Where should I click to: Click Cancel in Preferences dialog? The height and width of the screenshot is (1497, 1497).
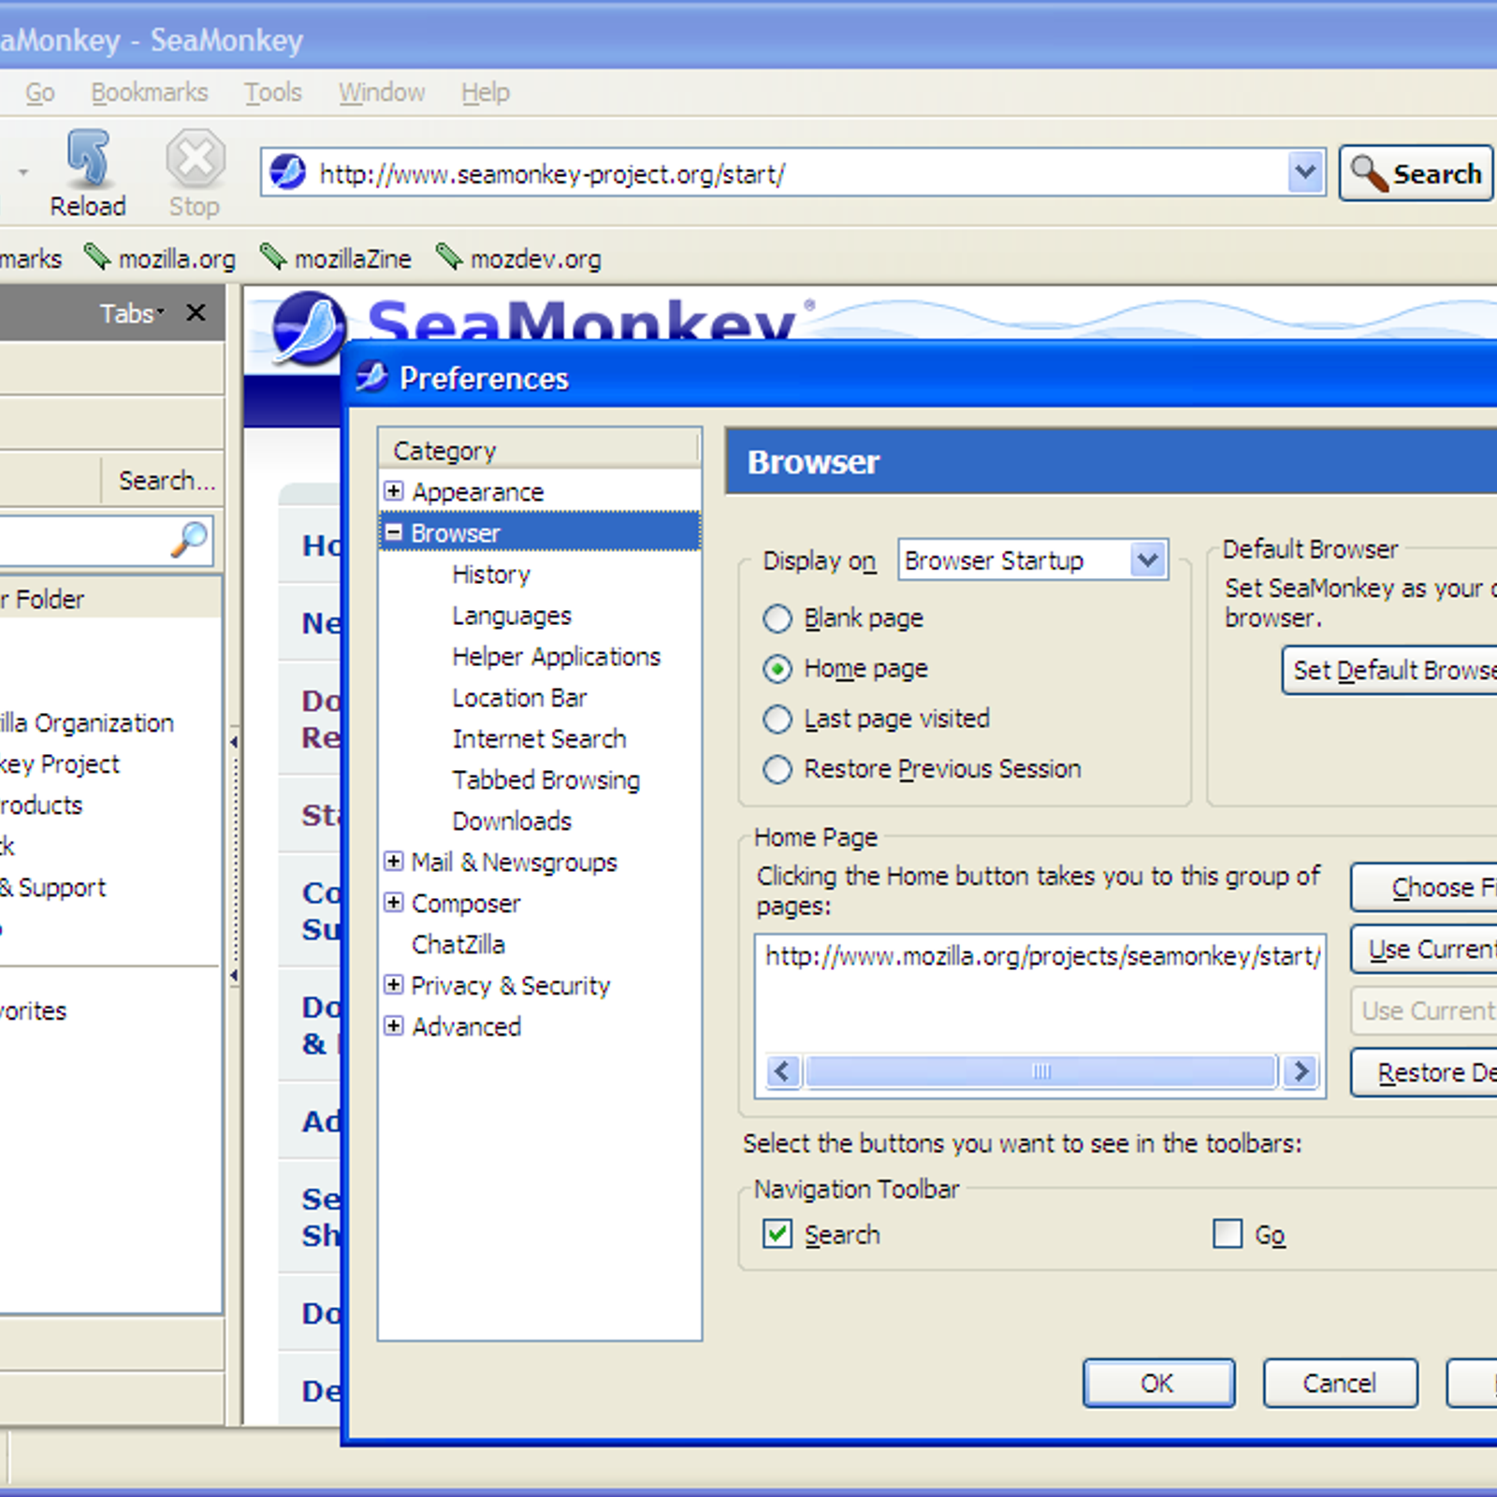[1340, 1383]
